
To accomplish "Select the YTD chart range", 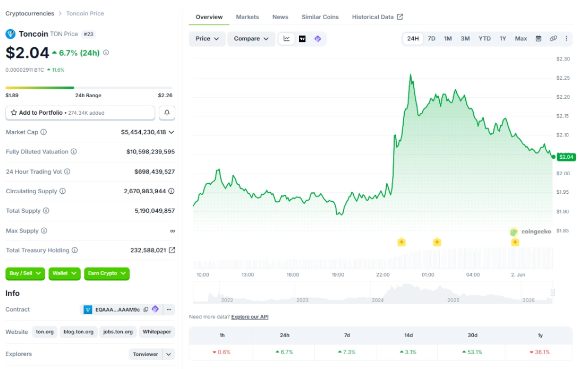I will tap(484, 38).
